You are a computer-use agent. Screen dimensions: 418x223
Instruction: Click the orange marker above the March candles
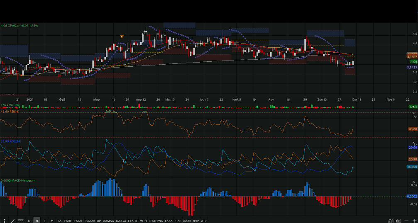(122, 36)
